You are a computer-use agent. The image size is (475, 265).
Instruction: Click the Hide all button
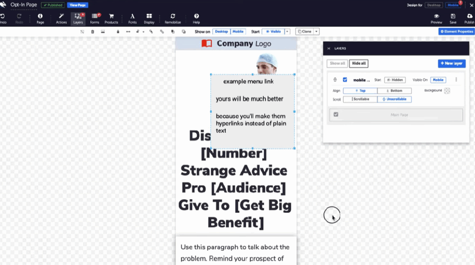pos(359,63)
